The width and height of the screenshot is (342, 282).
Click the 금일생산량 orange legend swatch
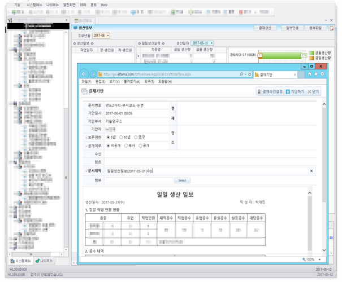(x=311, y=58)
